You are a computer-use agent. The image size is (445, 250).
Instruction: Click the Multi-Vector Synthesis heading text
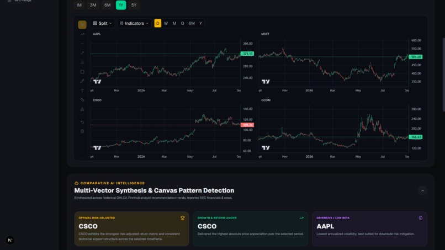tap(154, 190)
